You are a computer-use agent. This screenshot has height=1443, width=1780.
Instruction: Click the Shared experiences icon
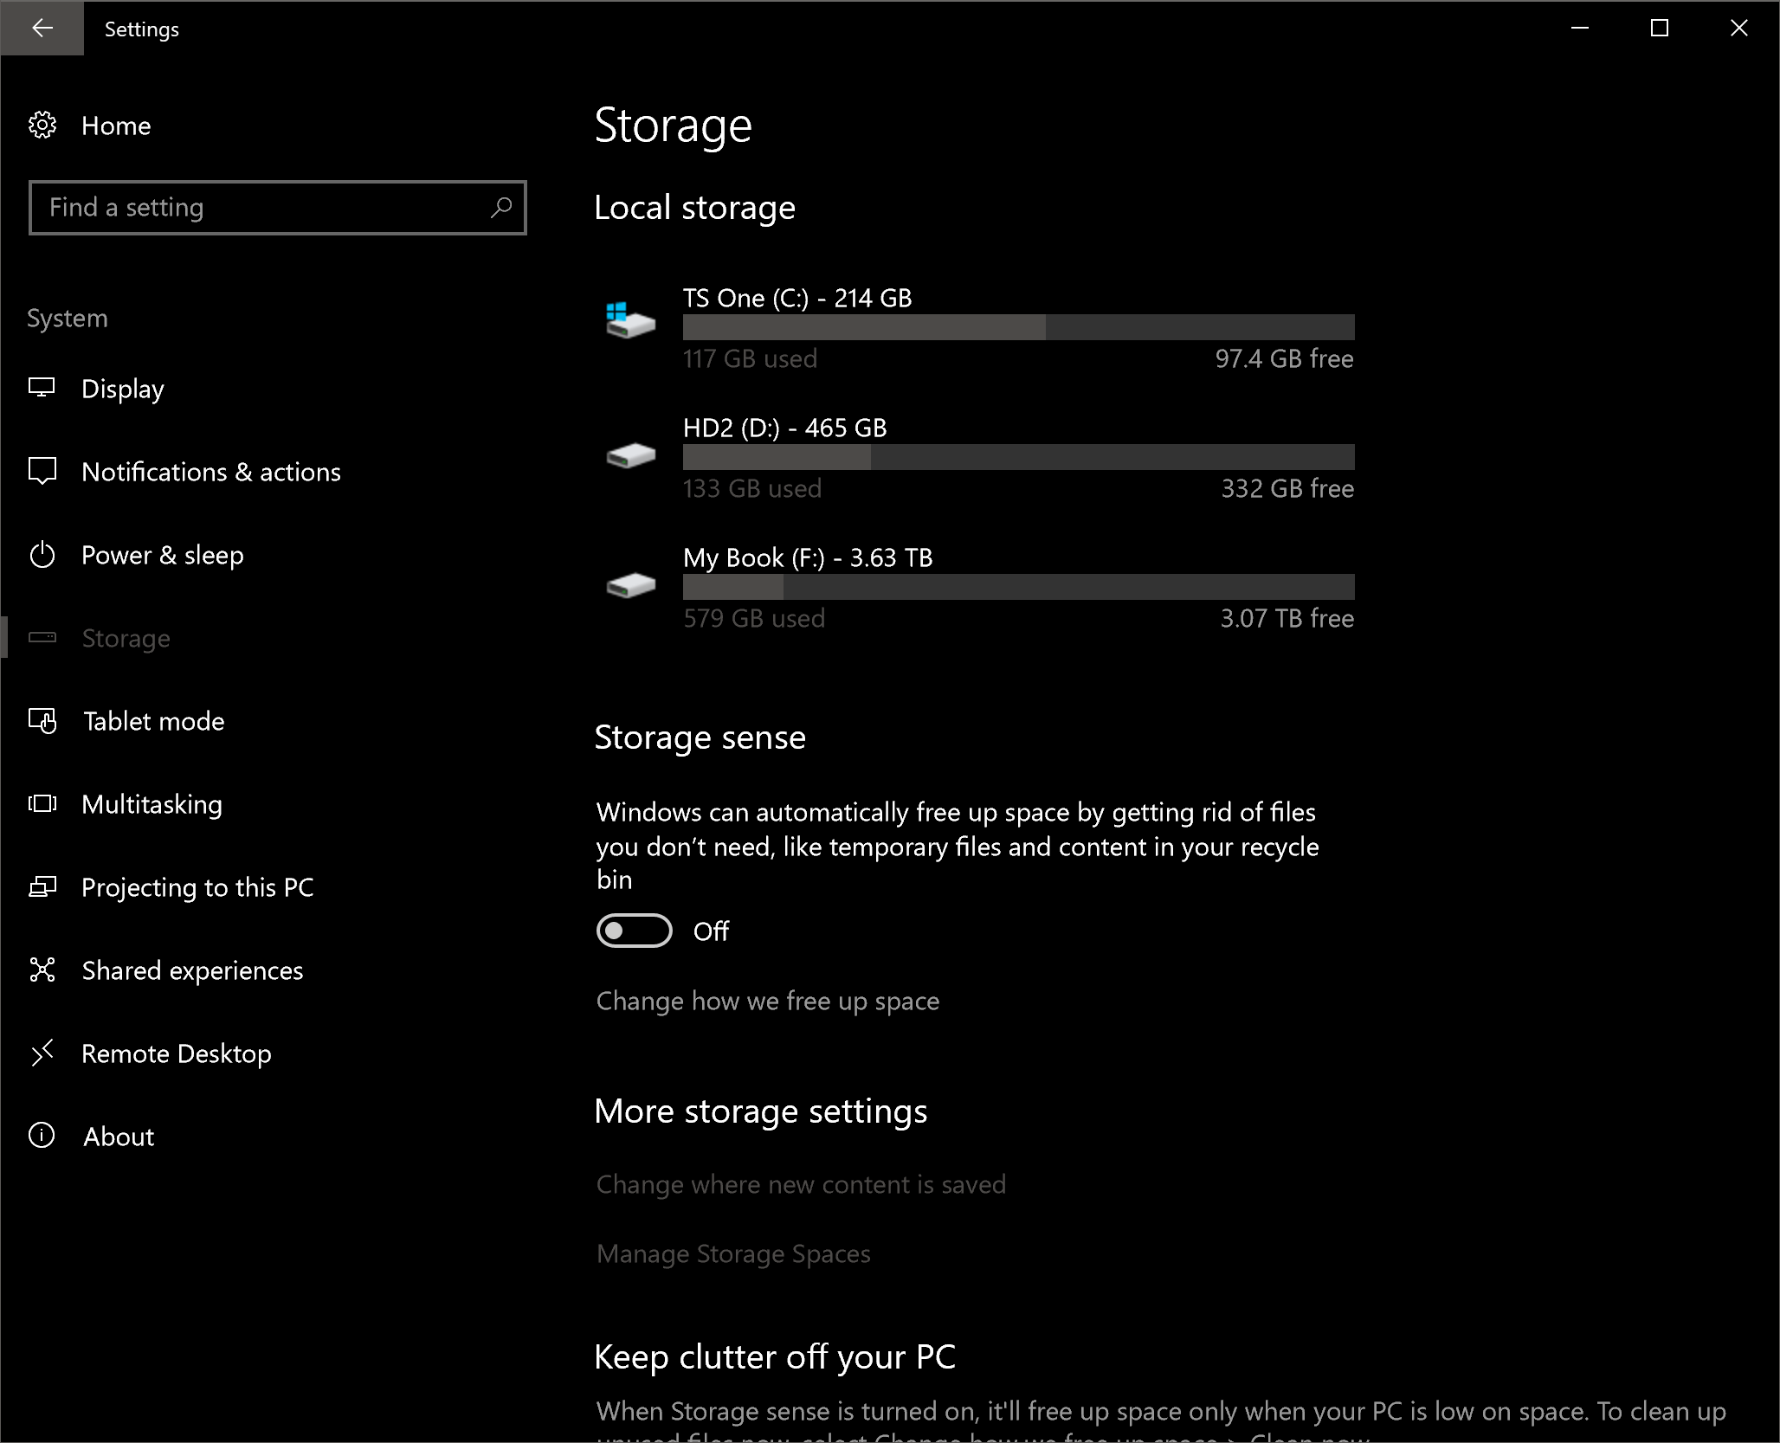42,970
